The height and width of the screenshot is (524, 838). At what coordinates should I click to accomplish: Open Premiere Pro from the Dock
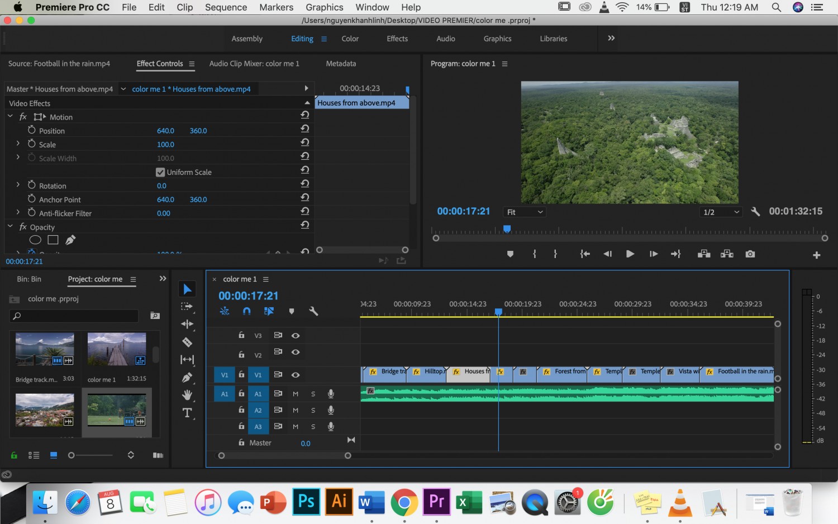[436, 501]
